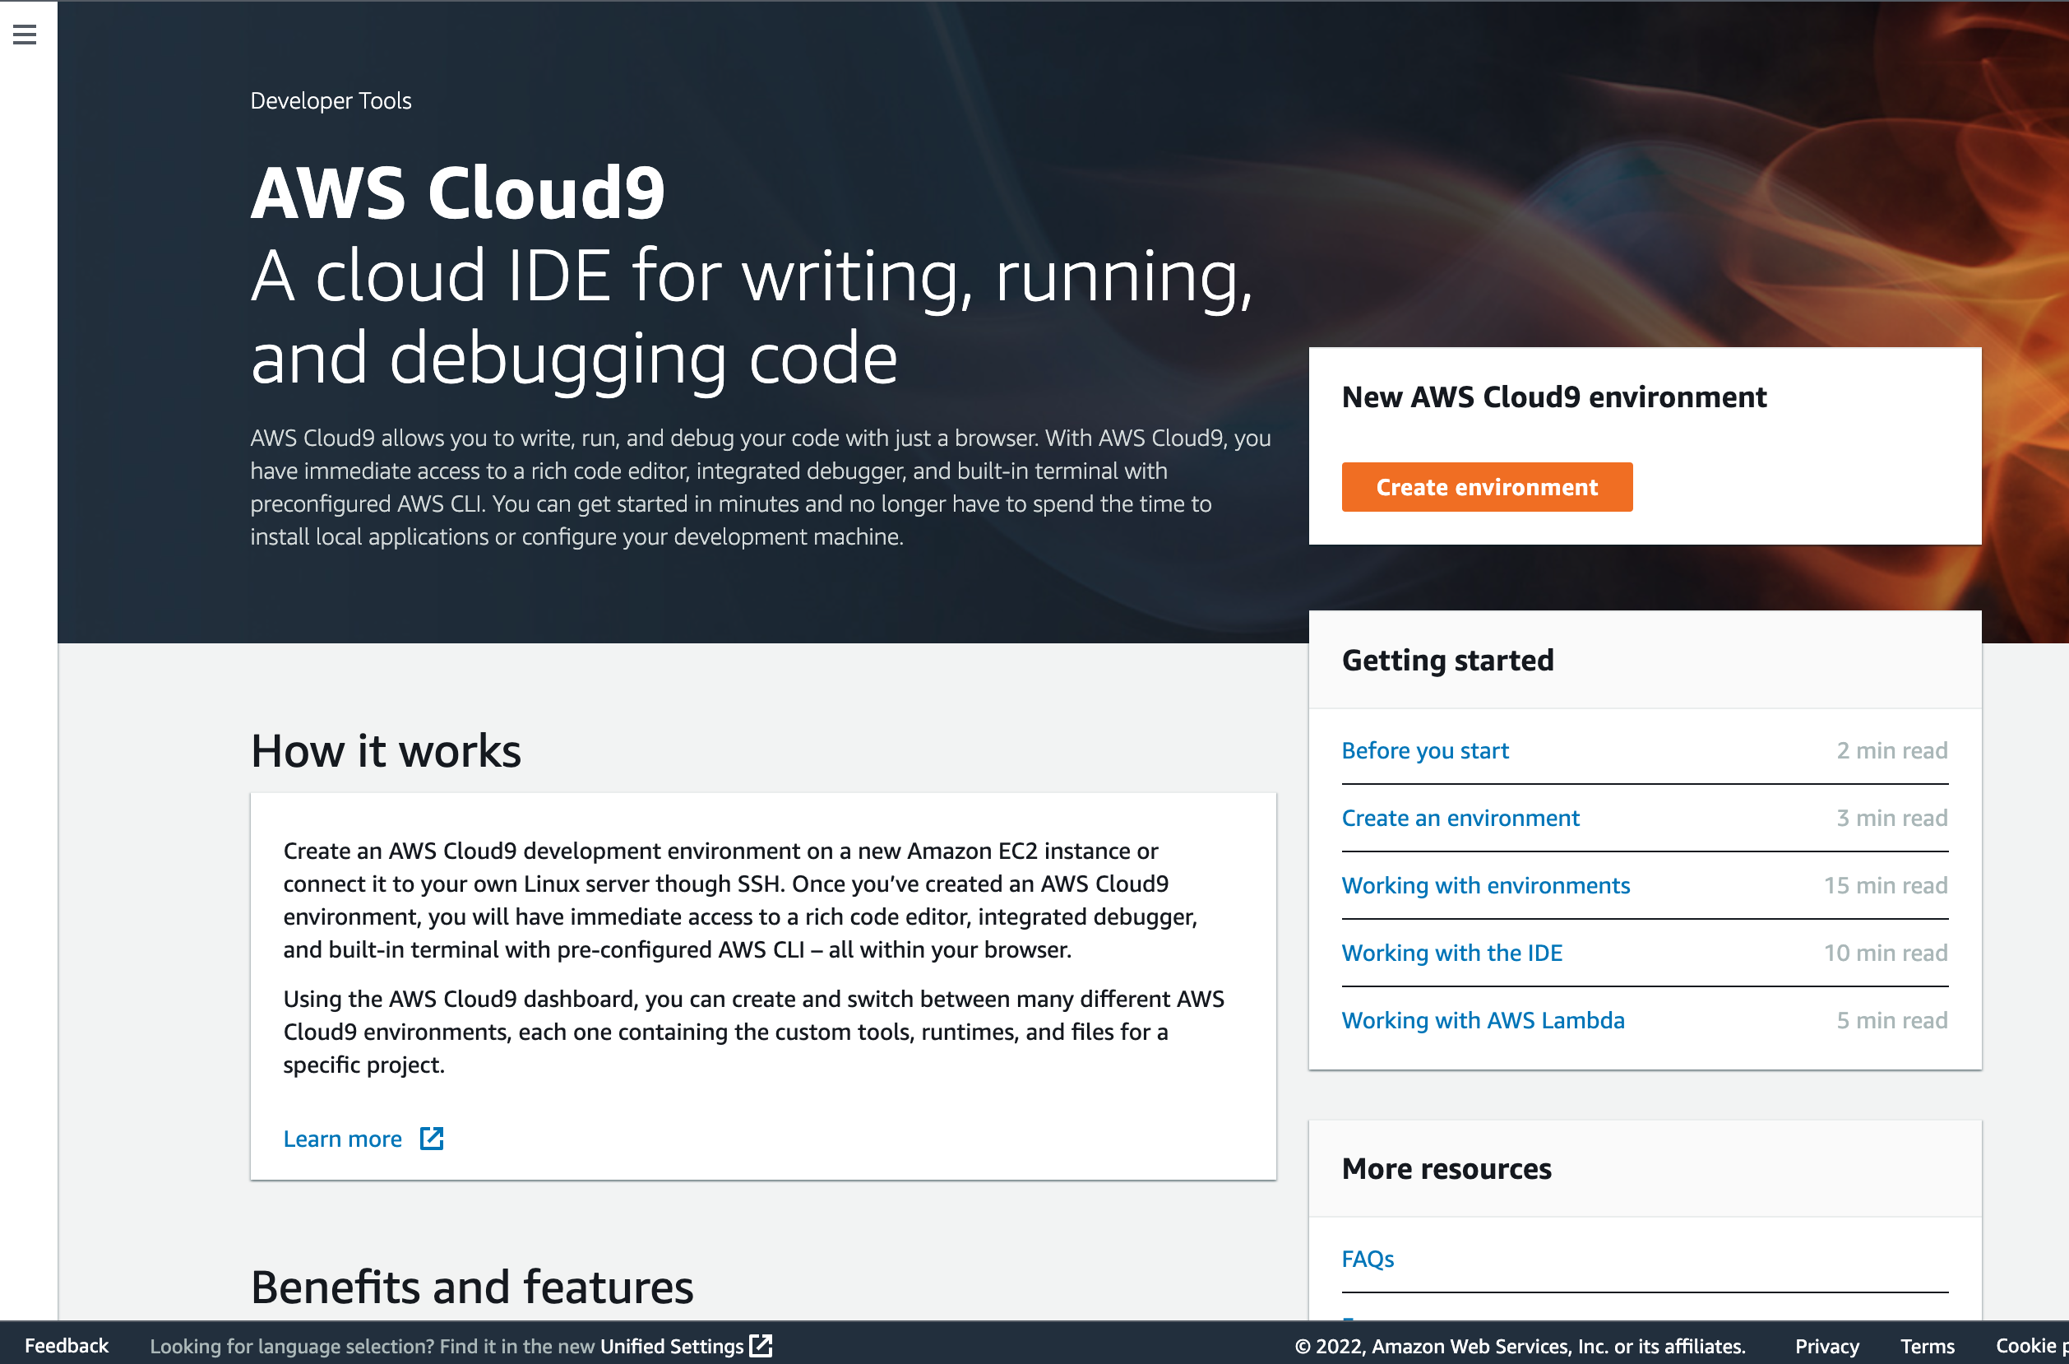Open Working with the IDE link
This screenshot has height=1364, width=2069.
[x=1451, y=953]
